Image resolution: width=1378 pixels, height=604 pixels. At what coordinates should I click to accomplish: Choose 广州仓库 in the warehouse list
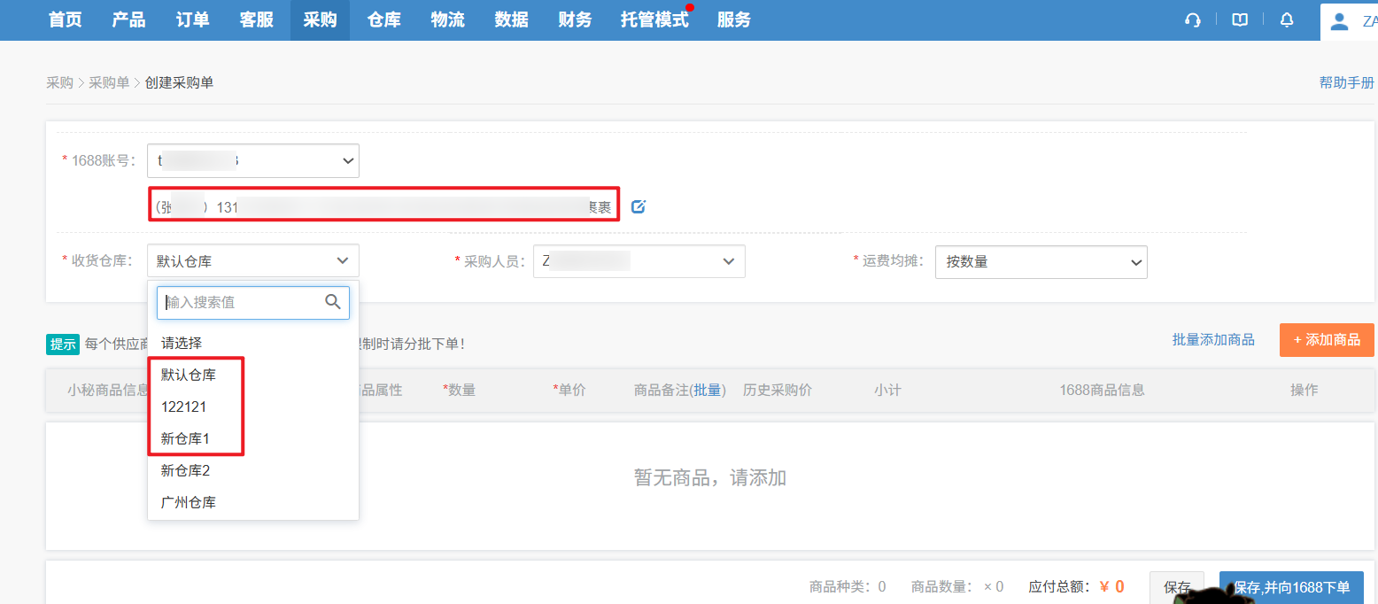(189, 502)
